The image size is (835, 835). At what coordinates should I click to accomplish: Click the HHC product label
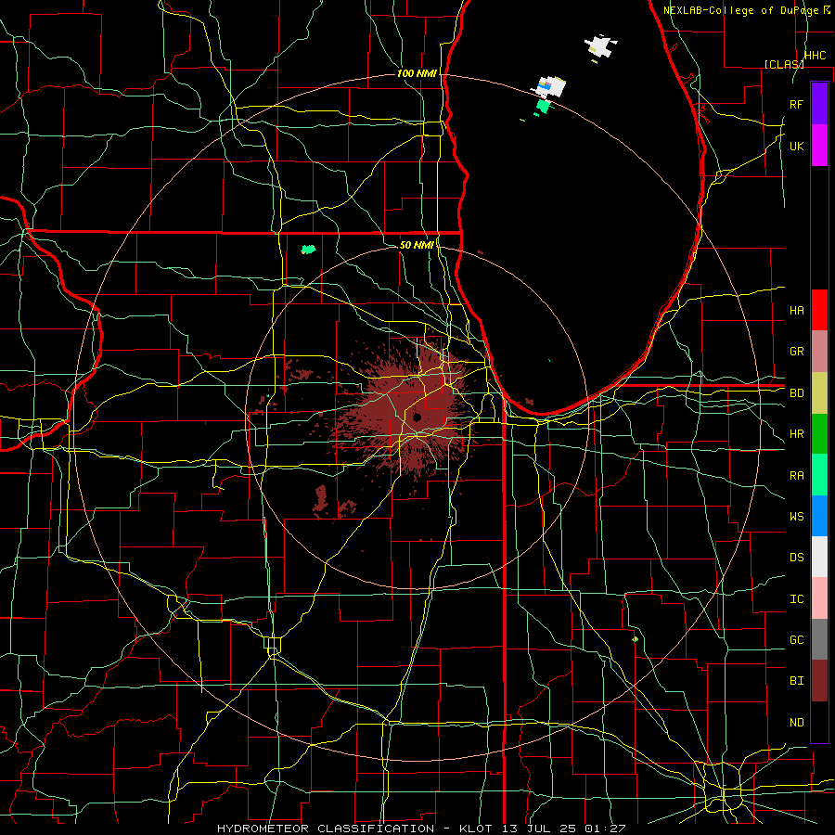click(815, 56)
